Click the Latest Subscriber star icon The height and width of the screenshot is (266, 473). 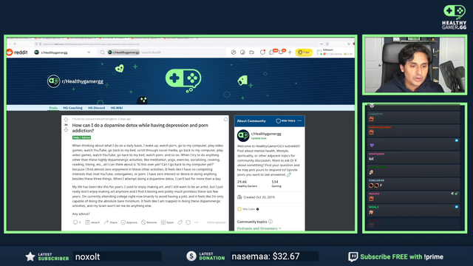pyautogui.click(x=30, y=256)
